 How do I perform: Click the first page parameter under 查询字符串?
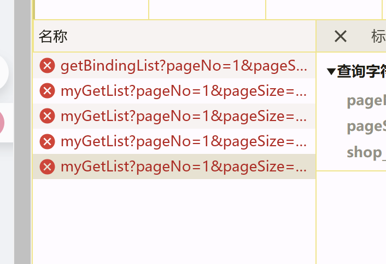click(366, 101)
